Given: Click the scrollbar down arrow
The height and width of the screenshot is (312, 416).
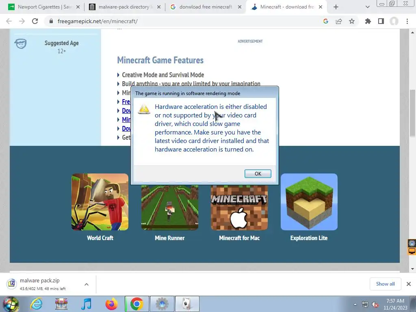Looking at the screenshot, I should pos(413,269).
